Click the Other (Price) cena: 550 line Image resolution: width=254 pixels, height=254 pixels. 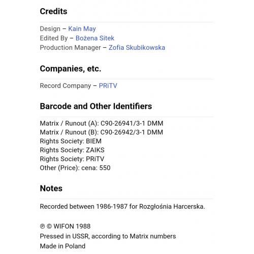(x=75, y=168)
